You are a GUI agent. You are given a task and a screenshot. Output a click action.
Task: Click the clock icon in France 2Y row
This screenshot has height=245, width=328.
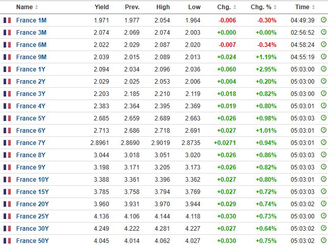click(323, 81)
